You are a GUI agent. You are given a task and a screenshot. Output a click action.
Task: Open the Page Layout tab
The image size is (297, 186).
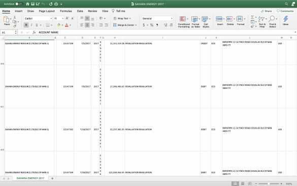[x=47, y=11]
